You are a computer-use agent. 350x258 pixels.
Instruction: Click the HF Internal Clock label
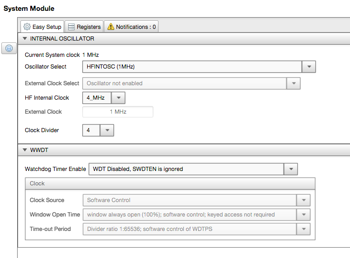(x=47, y=98)
